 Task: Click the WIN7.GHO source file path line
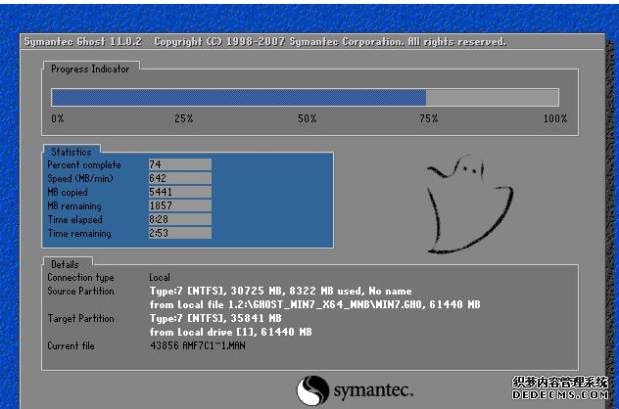click(x=315, y=304)
